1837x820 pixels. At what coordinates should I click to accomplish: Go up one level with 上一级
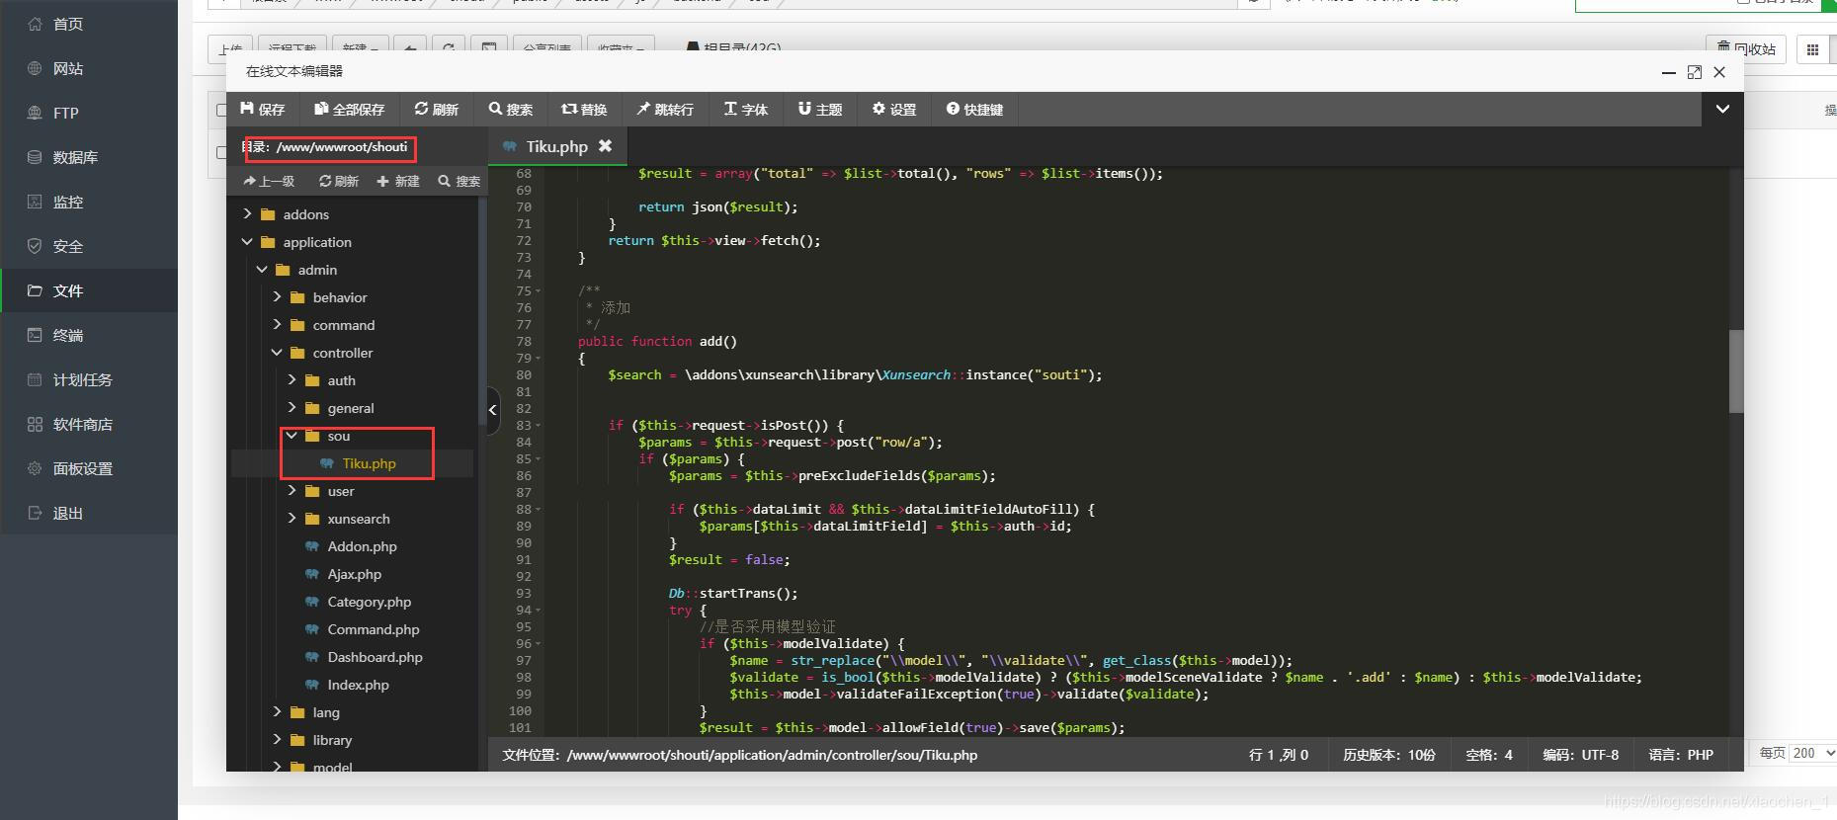[x=269, y=181]
